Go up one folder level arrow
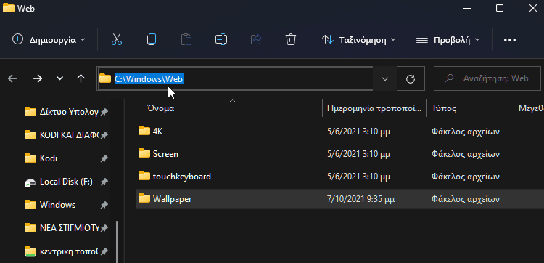The height and width of the screenshot is (263, 544). (x=81, y=78)
